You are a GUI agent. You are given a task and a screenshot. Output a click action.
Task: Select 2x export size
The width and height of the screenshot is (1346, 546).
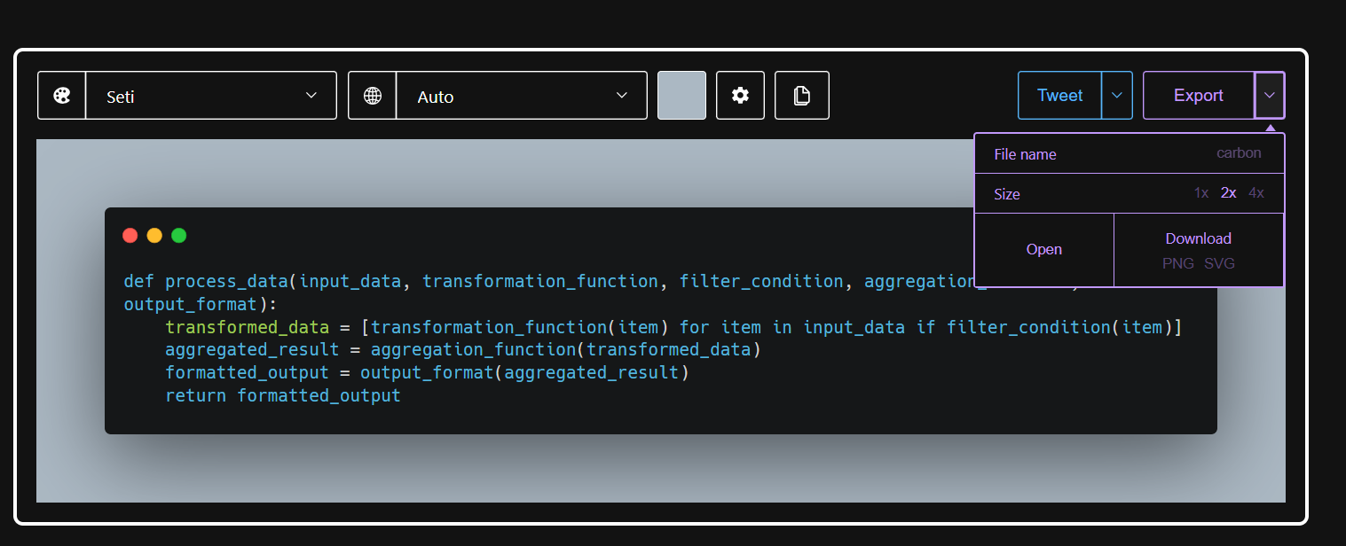pyautogui.click(x=1229, y=192)
